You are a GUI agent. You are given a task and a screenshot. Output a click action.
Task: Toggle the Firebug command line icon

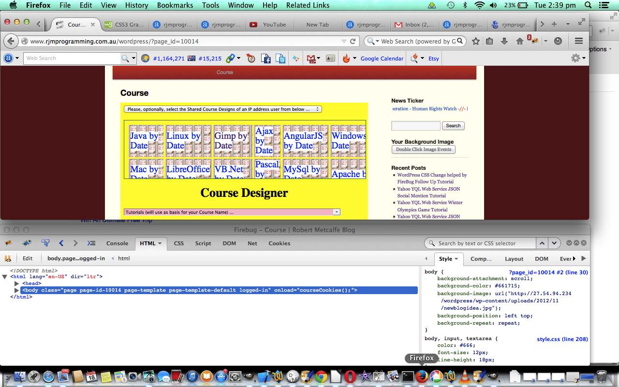91,243
